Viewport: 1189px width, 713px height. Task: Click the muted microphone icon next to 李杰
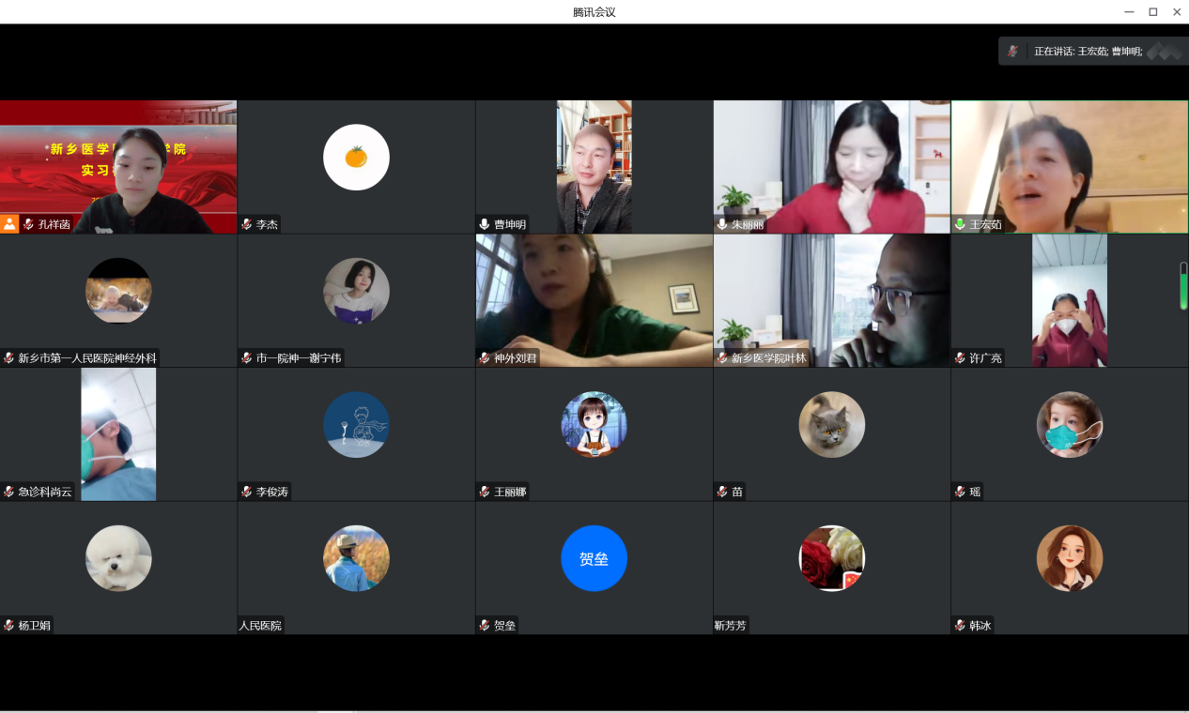(247, 224)
